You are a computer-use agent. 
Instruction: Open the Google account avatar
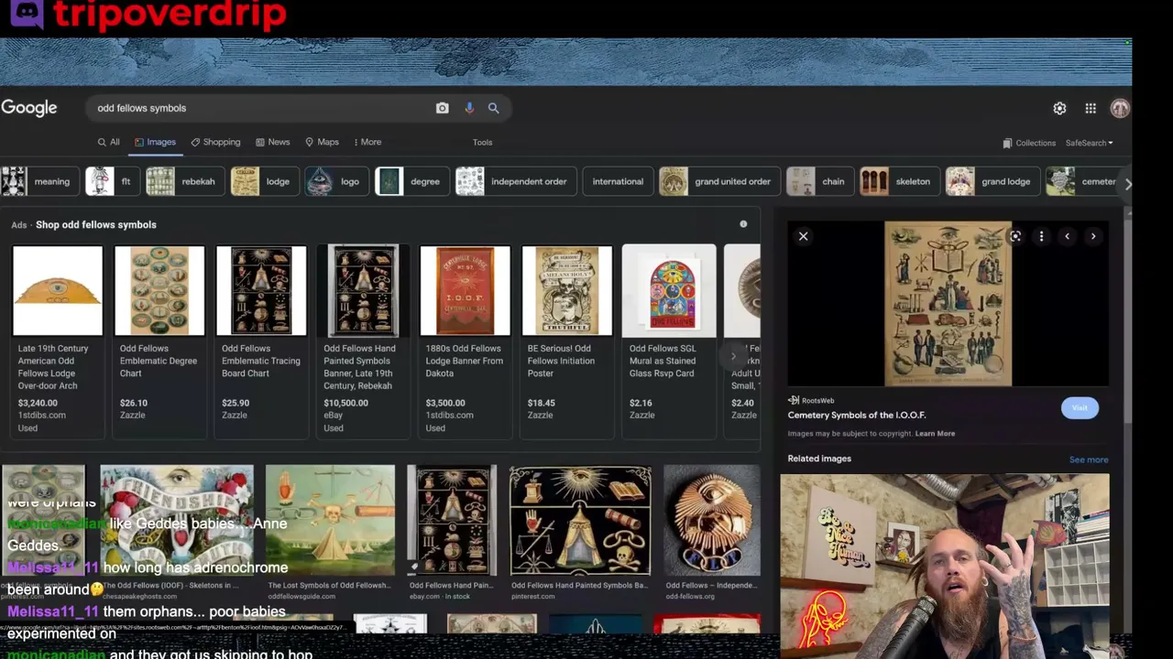tap(1120, 108)
